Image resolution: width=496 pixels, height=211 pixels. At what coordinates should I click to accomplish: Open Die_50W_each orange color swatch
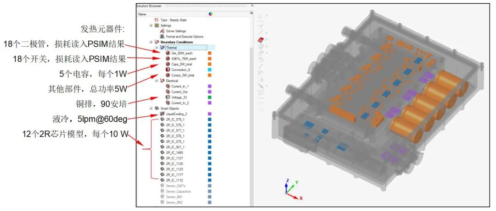(x=209, y=53)
